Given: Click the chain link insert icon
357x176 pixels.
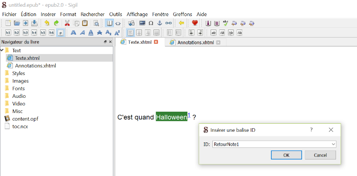Looking at the screenshot, I should tap(168, 23).
